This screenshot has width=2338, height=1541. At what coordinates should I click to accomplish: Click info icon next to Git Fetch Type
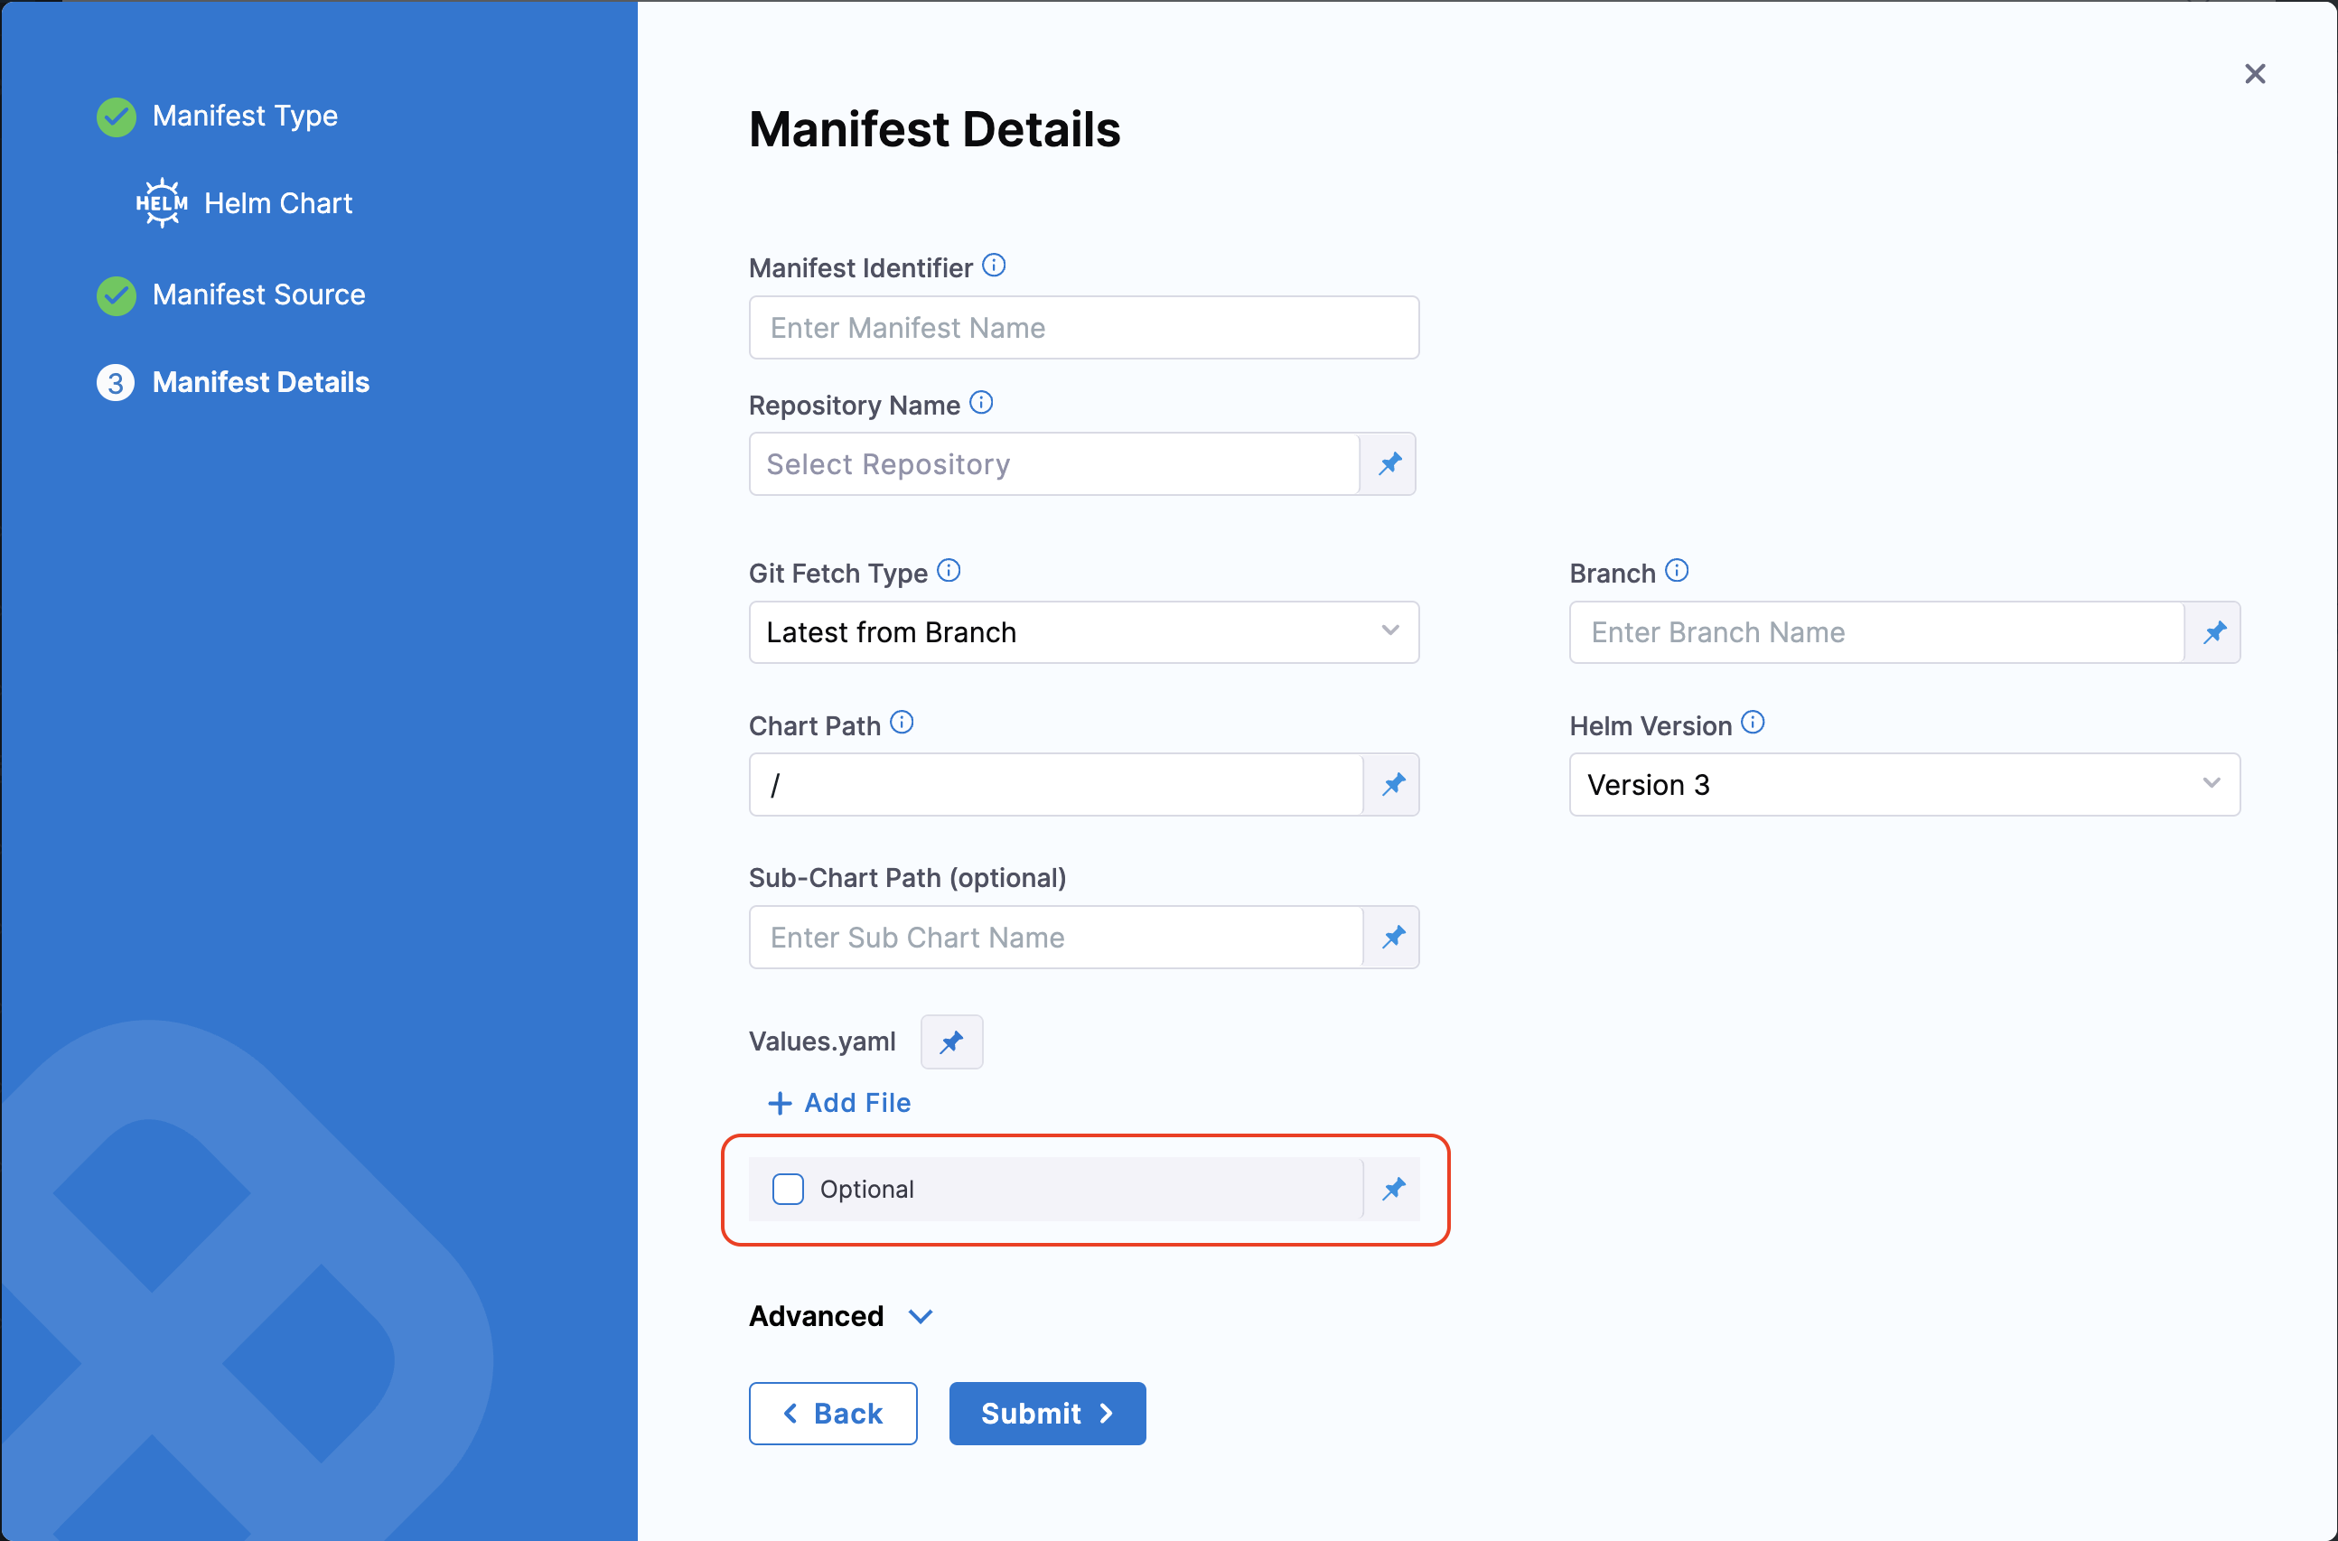click(949, 571)
